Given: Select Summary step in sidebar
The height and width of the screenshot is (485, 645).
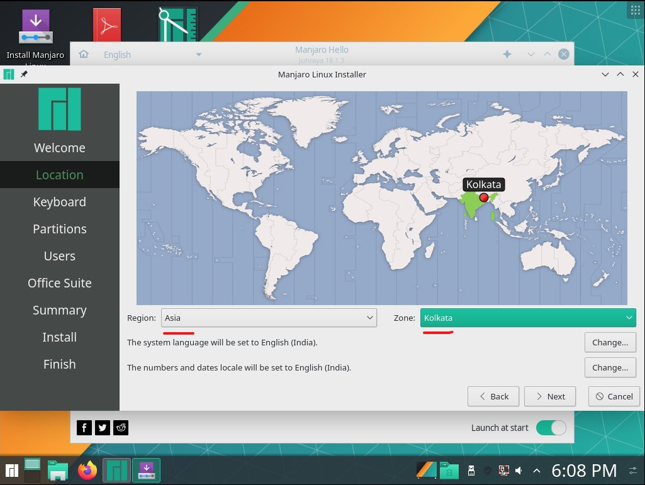Looking at the screenshot, I should [x=60, y=310].
